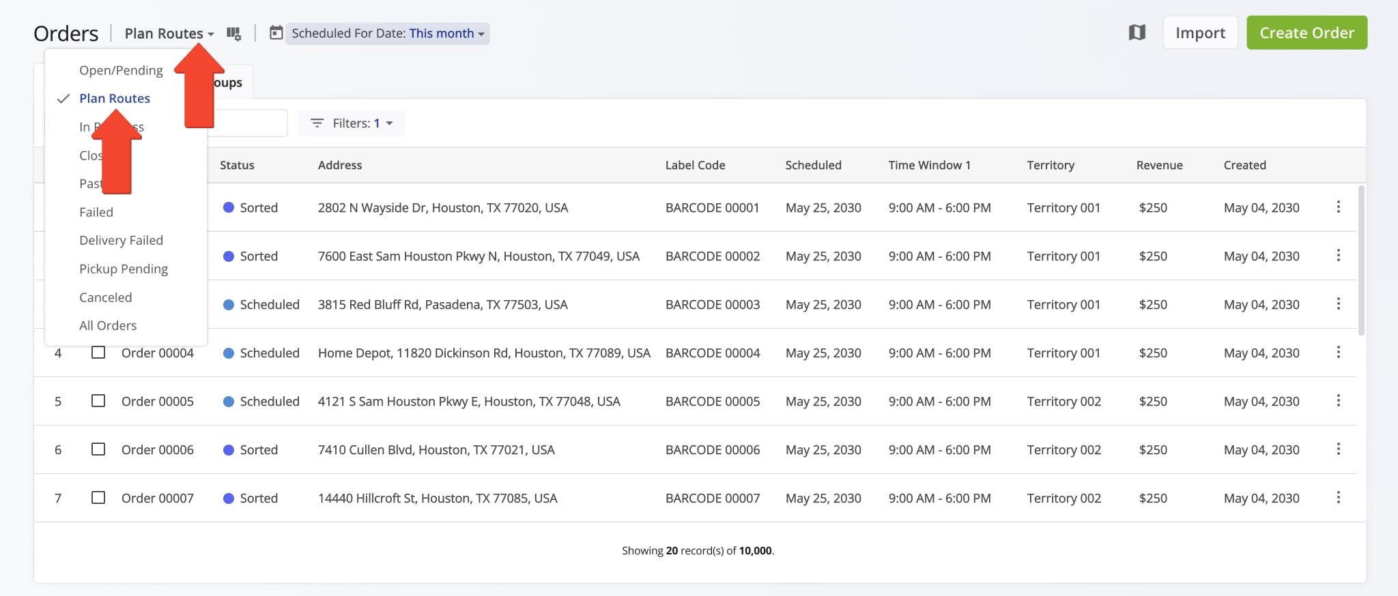Image resolution: width=1398 pixels, height=596 pixels.
Task: Open the three-dot menu for Order 00004
Action: click(1338, 352)
